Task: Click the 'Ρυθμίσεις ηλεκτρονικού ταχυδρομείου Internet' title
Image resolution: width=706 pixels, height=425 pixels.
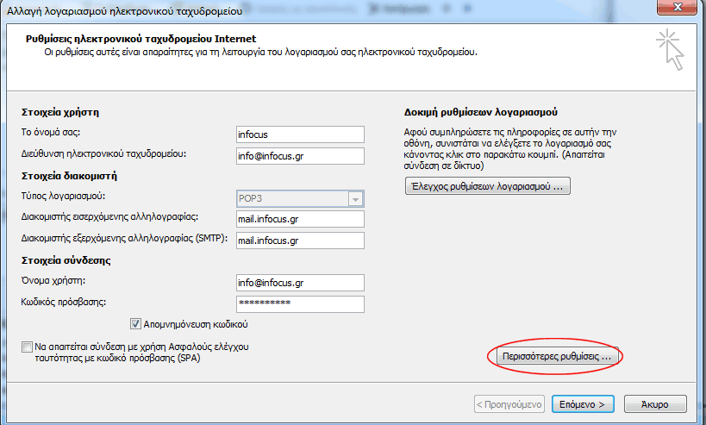Action: tap(141, 39)
